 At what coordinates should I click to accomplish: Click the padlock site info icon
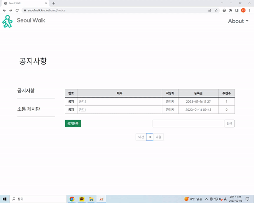[x=25, y=10]
